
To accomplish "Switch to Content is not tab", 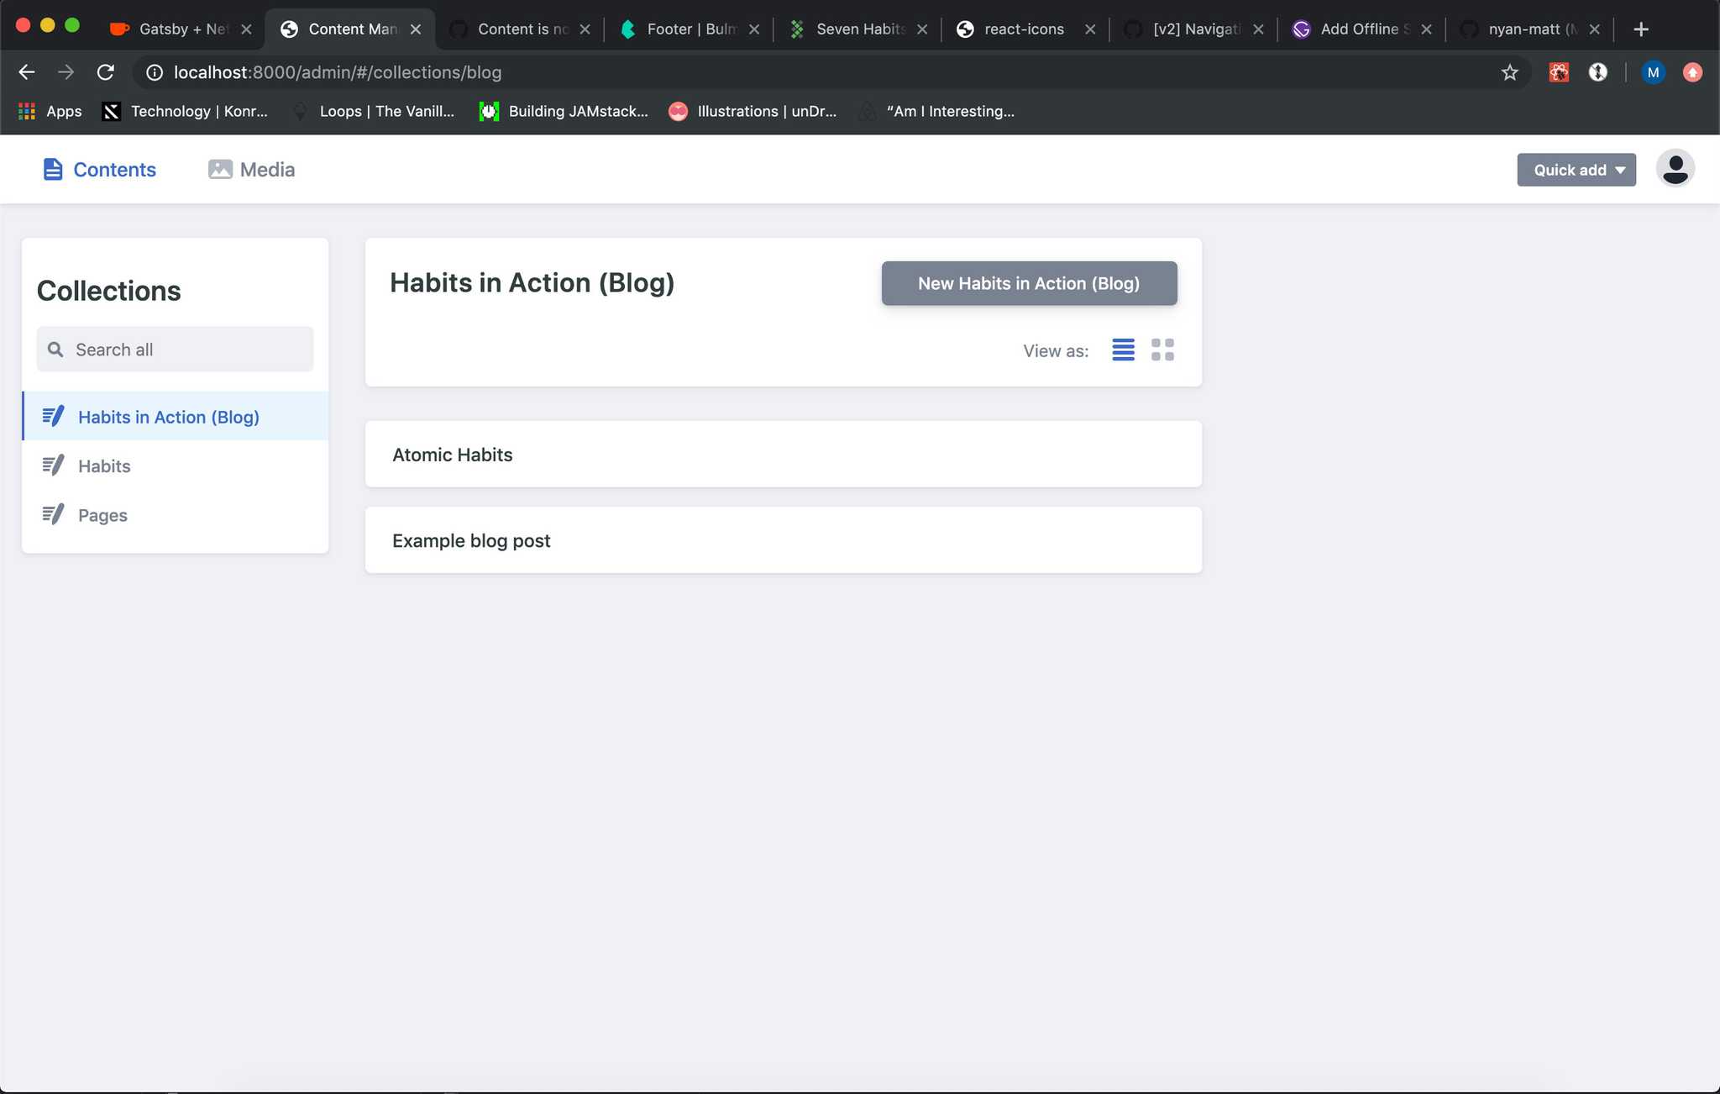I will 519,29.
